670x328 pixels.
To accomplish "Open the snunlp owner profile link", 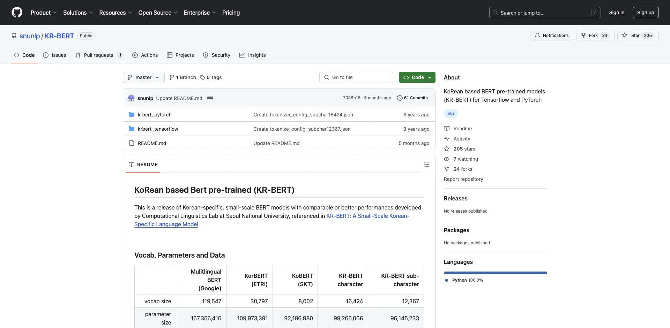I will [x=30, y=36].
